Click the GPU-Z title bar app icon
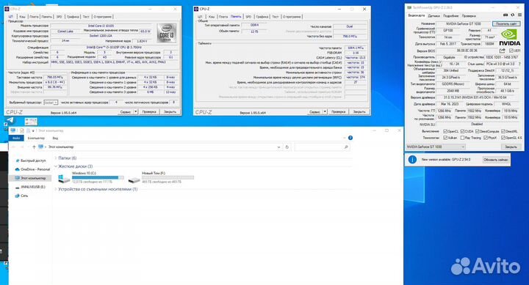Image resolution: width=529 pixels, height=285 pixels. coord(409,7)
